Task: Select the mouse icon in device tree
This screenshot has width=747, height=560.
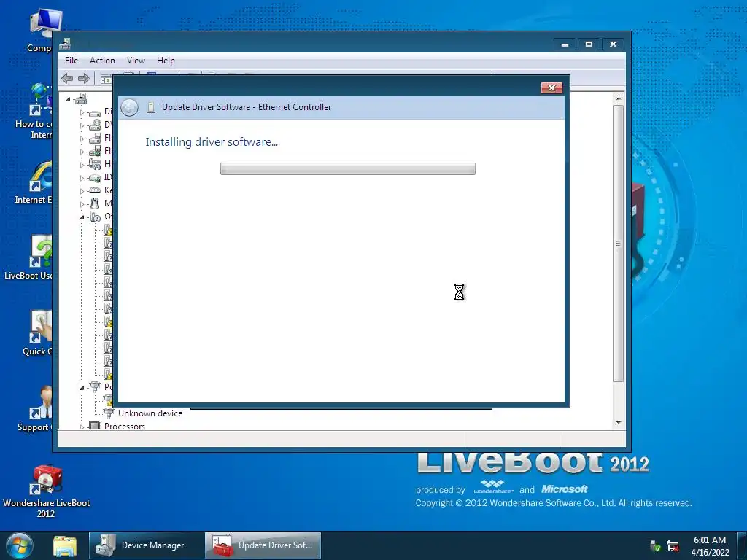Action: click(95, 204)
